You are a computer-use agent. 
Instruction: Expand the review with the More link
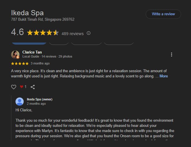click(x=164, y=76)
